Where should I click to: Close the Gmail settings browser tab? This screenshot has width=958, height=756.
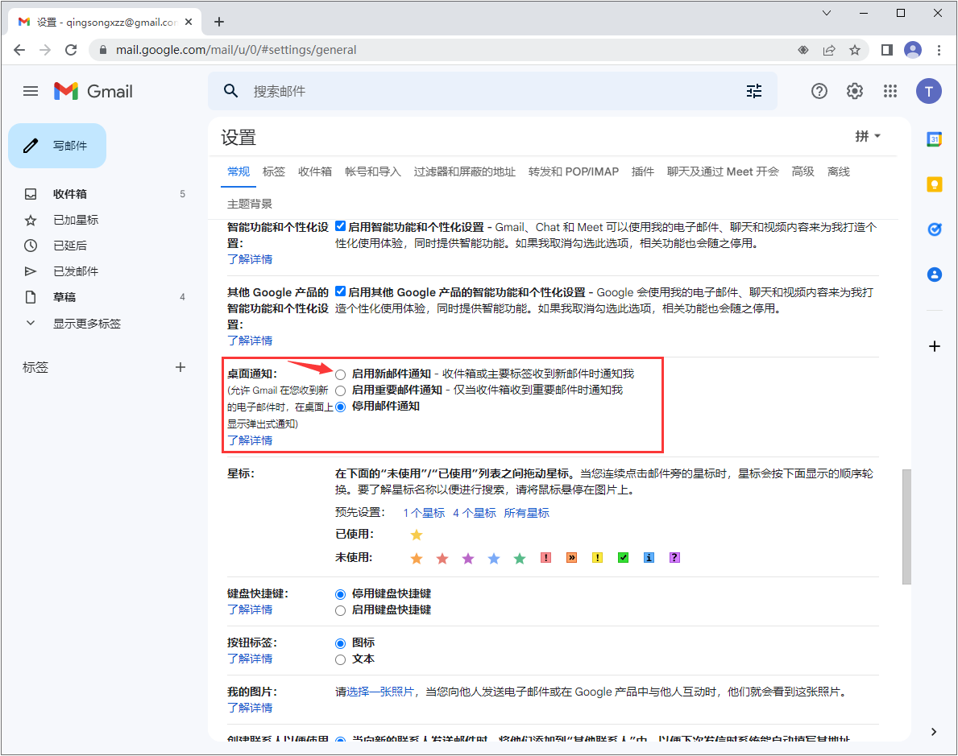tap(189, 22)
